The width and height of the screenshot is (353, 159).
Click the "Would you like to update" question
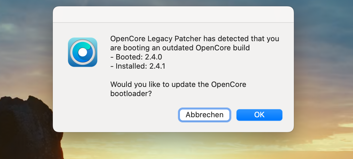pos(178,84)
